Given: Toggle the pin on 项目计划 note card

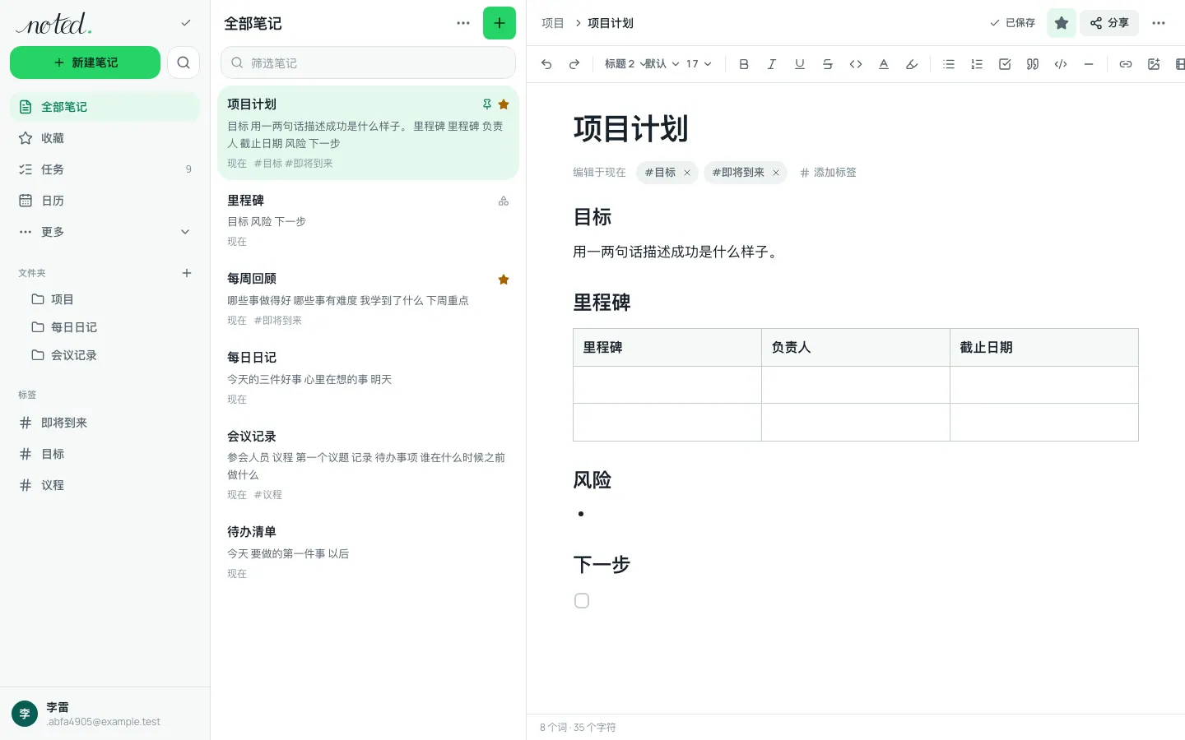Looking at the screenshot, I should [x=487, y=104].
